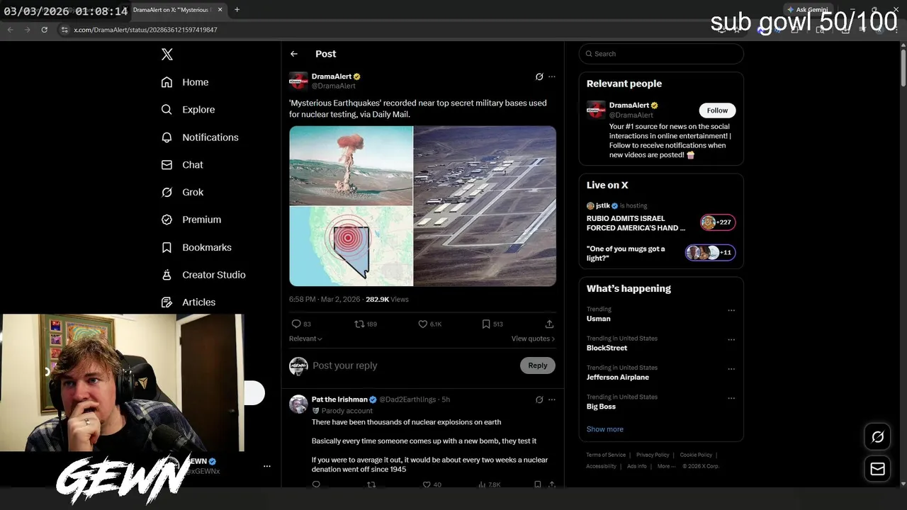Open more options on Pat the Irishman's reply
The image size is (907, 510).
(x=552, y=399)
